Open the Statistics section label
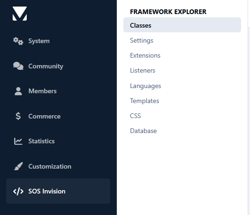The image size is (250, 215). coord(41,141)
